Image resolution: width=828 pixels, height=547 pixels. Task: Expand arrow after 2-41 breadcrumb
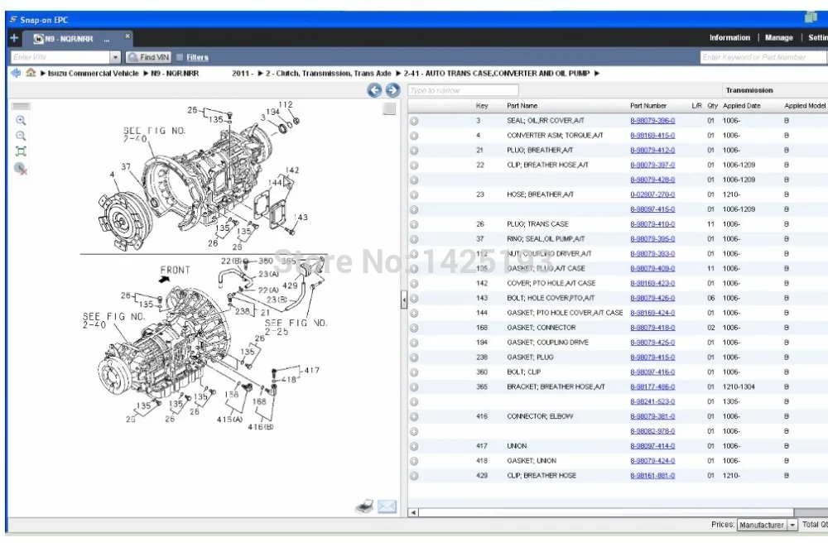[x=597, y=74]
